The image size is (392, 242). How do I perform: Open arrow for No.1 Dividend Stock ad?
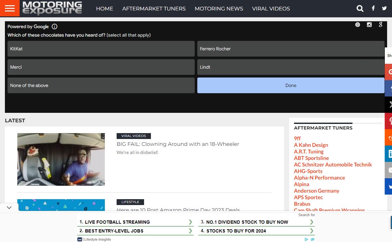pyautogui.click(x=312, y=222)
